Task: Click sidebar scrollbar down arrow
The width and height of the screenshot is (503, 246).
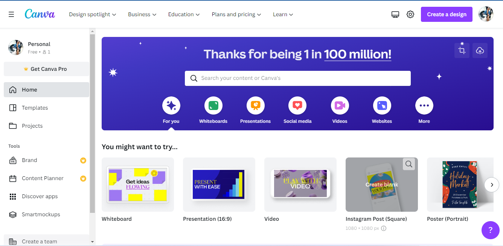Action: coord(92,241)
